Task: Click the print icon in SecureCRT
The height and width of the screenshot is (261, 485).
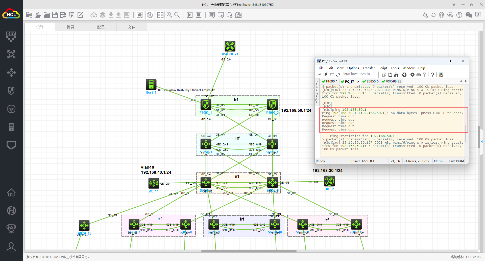Action: (x=404, y=75)
